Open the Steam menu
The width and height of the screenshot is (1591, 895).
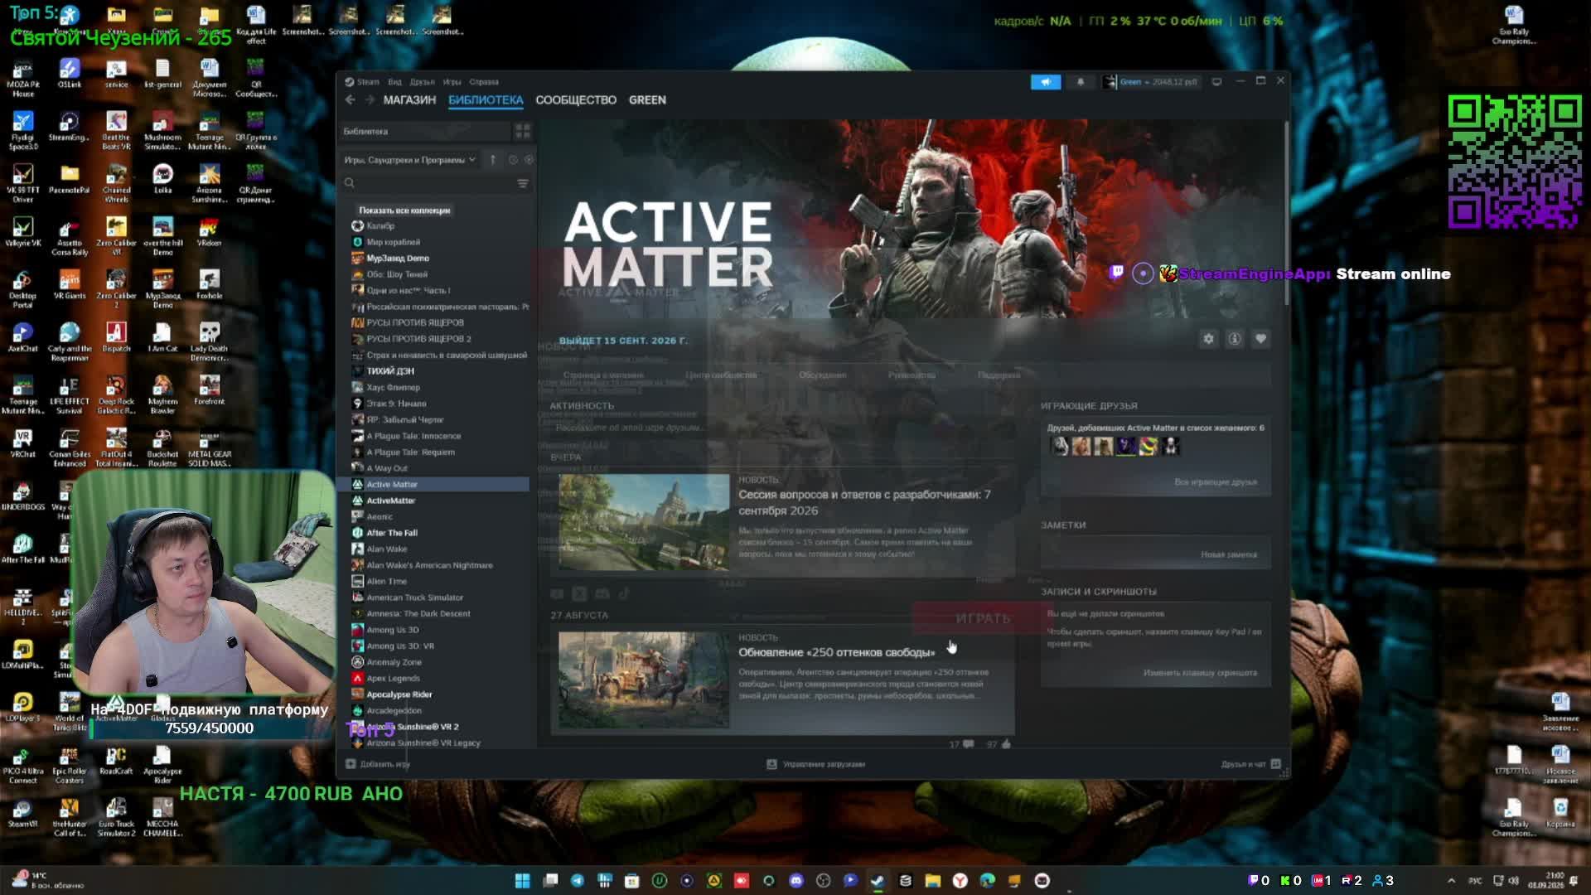point(362,82)
